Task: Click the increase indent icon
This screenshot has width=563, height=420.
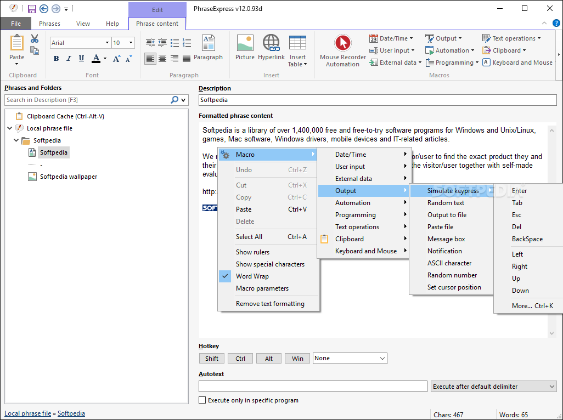Action: click(x=162, y=43)
